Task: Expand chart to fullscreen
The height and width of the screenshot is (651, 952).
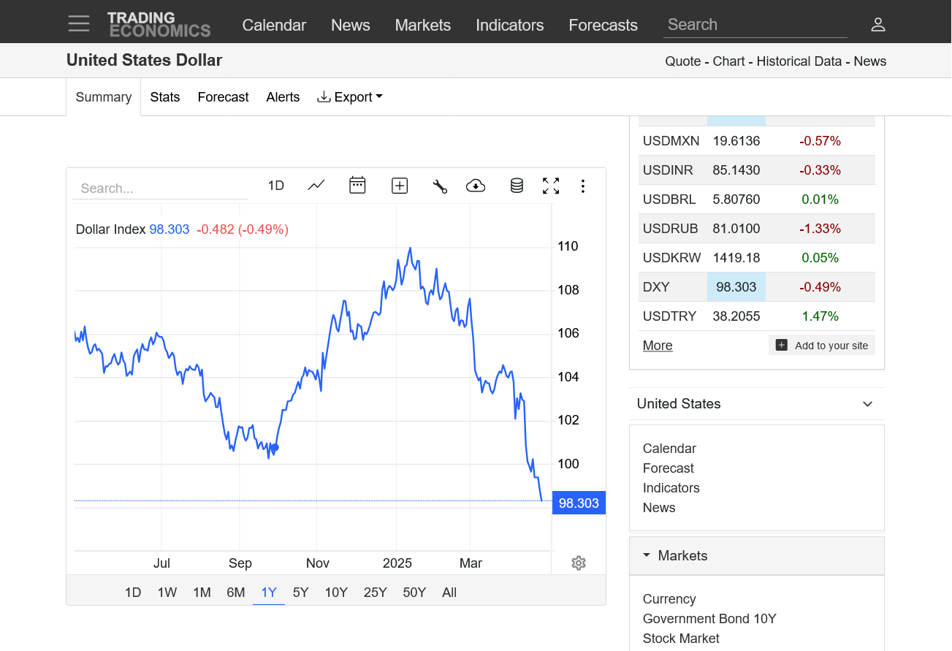Action: click(551, 186)
